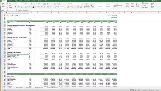Screen dimensions: 161x91
Task: Open the Review ribbon tab
Action: pos(40,1)
